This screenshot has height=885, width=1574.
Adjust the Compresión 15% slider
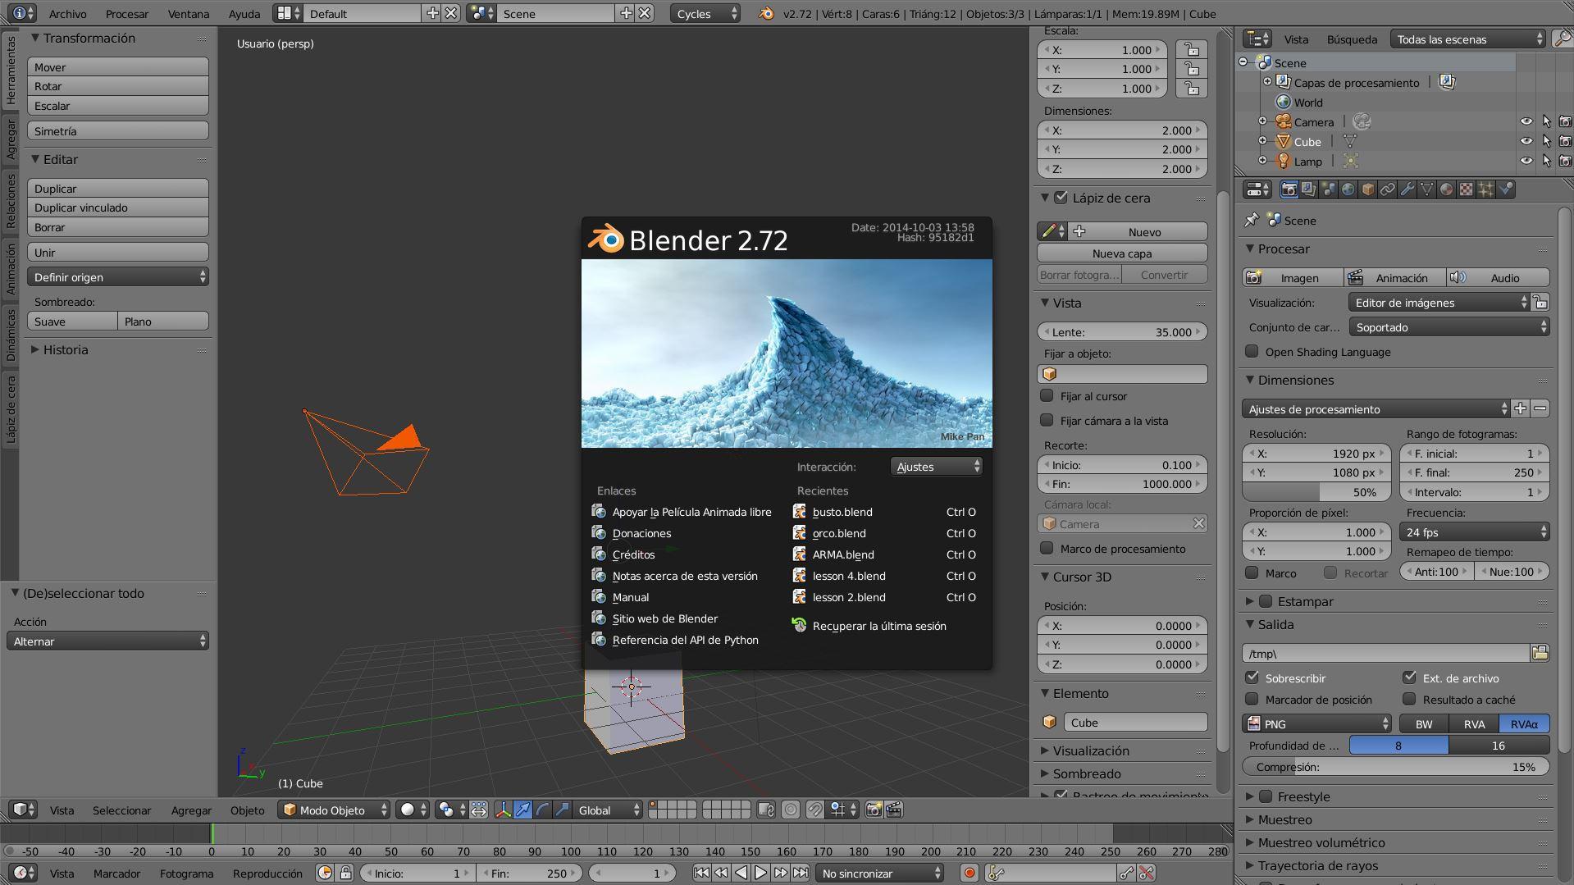(1395, 766)
